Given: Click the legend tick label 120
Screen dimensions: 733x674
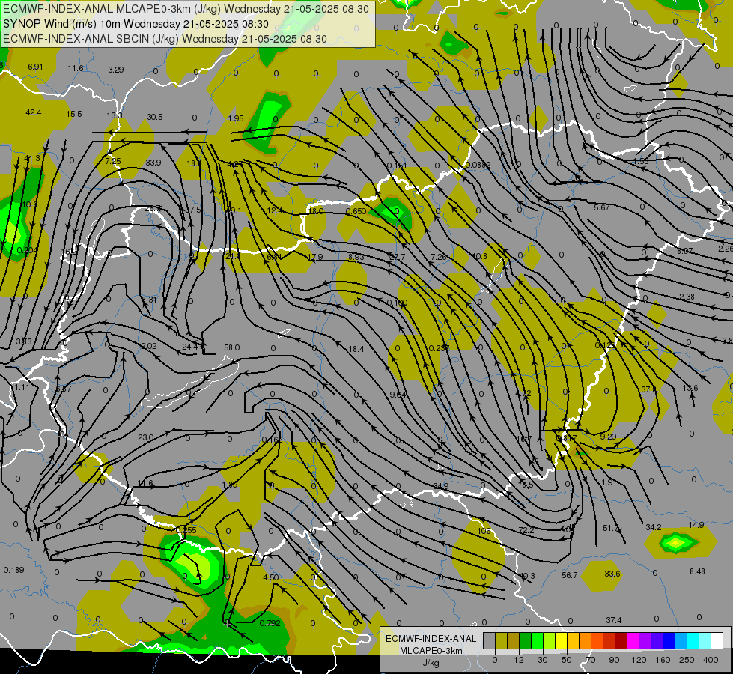Looking at the screenshot, I should [x=639, y=660].
